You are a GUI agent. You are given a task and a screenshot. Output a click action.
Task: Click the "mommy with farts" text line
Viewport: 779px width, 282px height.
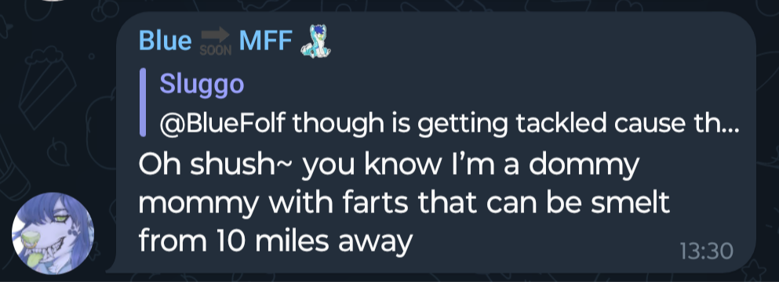pos(404,204)
